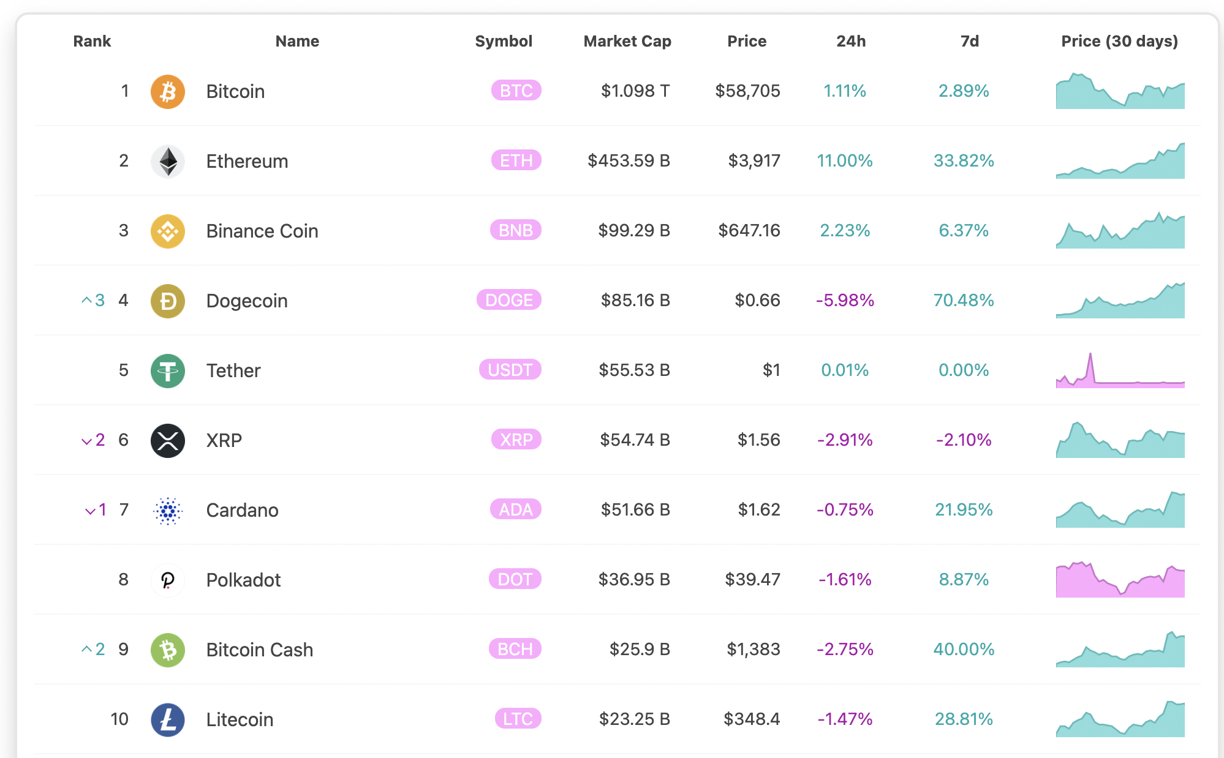The width and height of the screenshot is (1224, 758).
Task: Click the XRP black logo icon
Action: click(x=168, y=441)
